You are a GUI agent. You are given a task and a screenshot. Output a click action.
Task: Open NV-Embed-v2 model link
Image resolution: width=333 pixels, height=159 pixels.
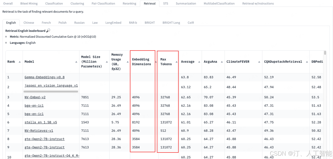click(35, 97)
